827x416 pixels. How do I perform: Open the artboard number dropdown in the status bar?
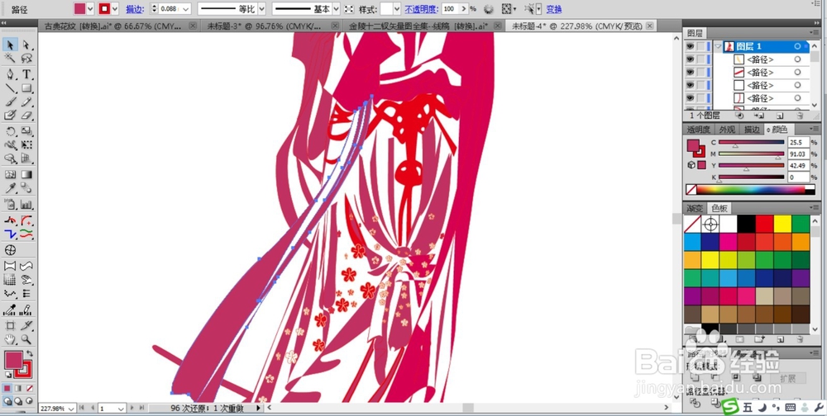pyautogui.click(x=120, y=409)
